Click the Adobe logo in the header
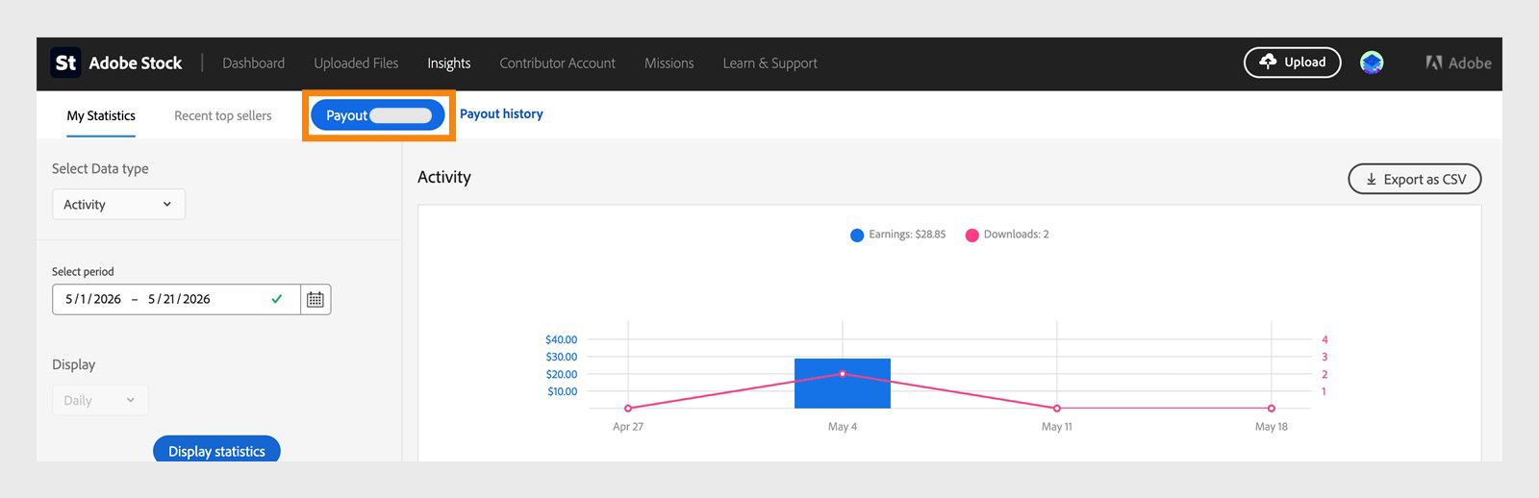The width and height of the screenshot is (1539, 498). point(1458,62)
